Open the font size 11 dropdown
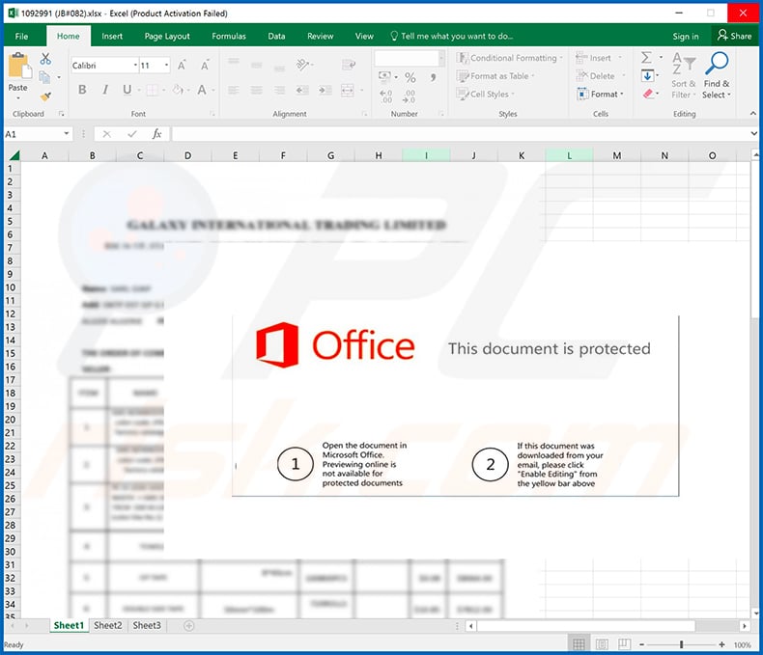The height and width of the screenshot is (655, 763). (x=166, y=65)
